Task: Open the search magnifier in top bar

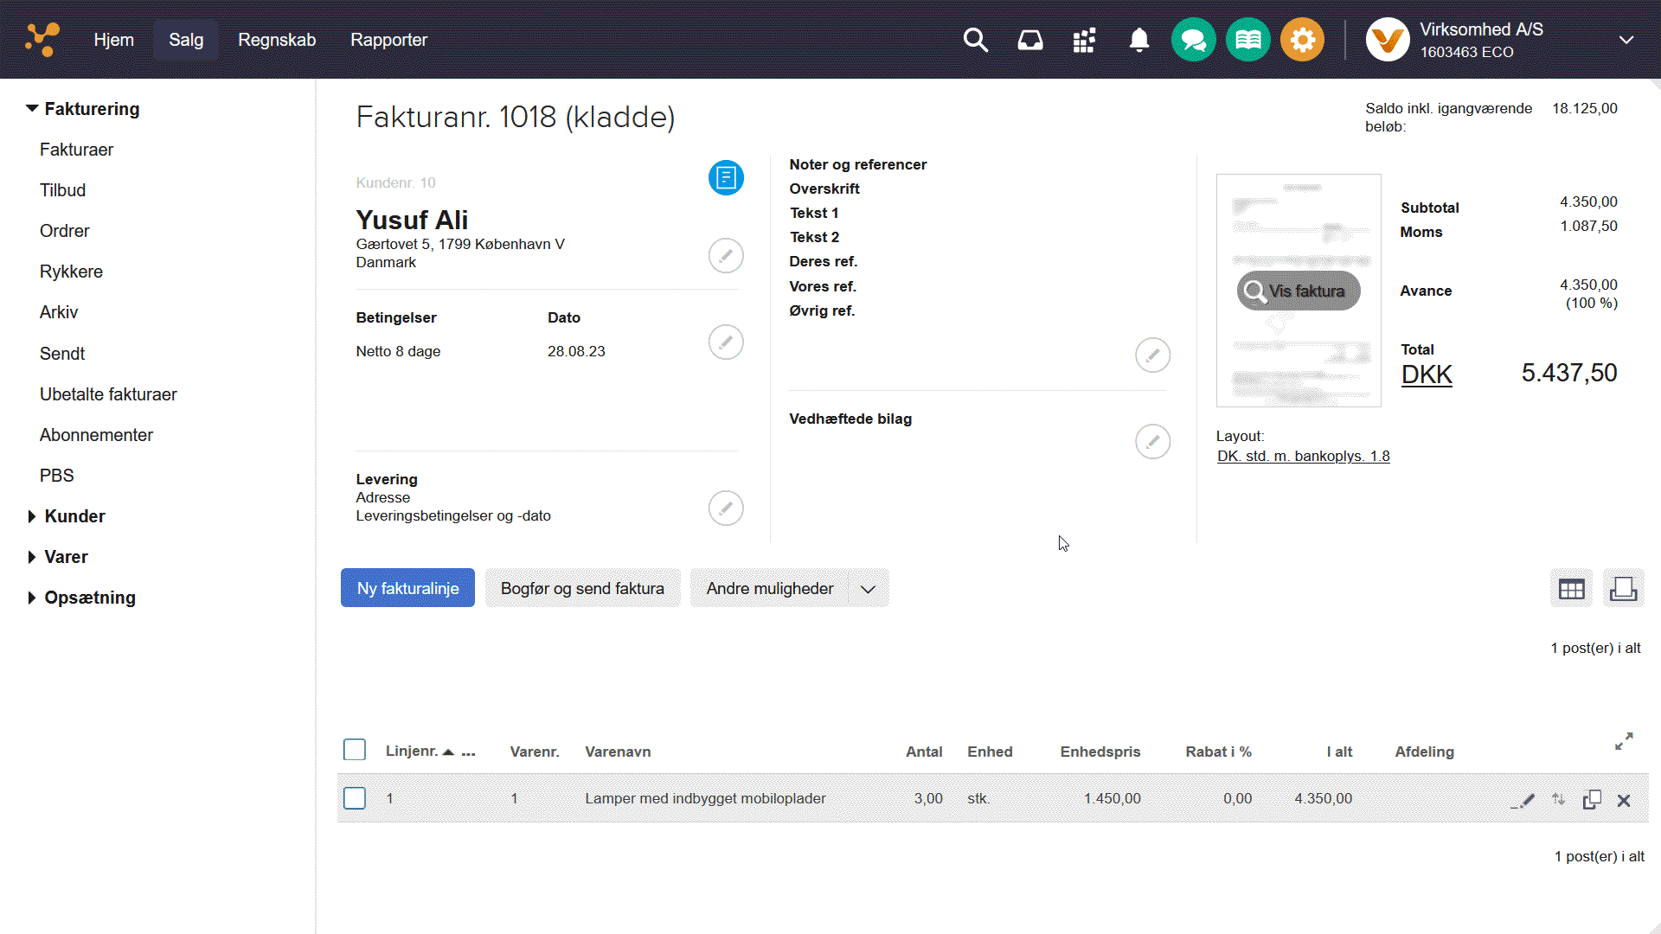Action: (x=975, y=40)
